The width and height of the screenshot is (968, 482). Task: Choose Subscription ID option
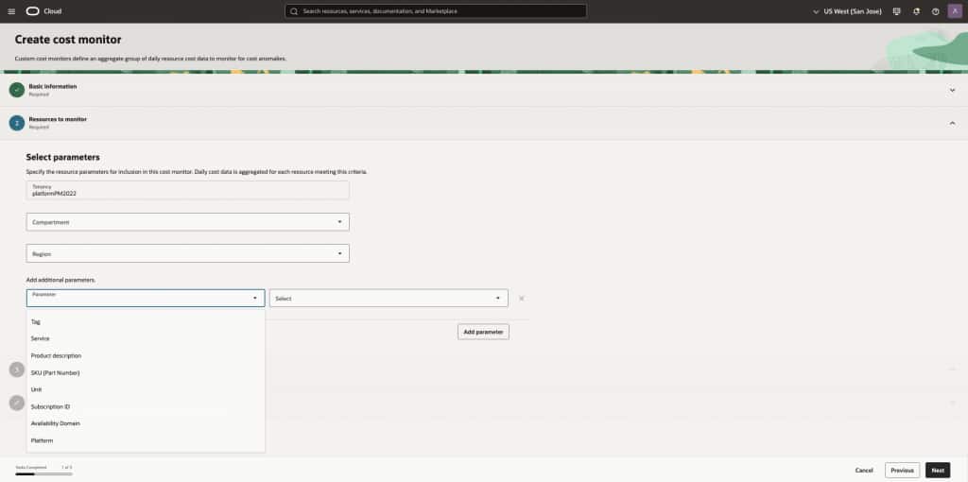pos(146,406)
